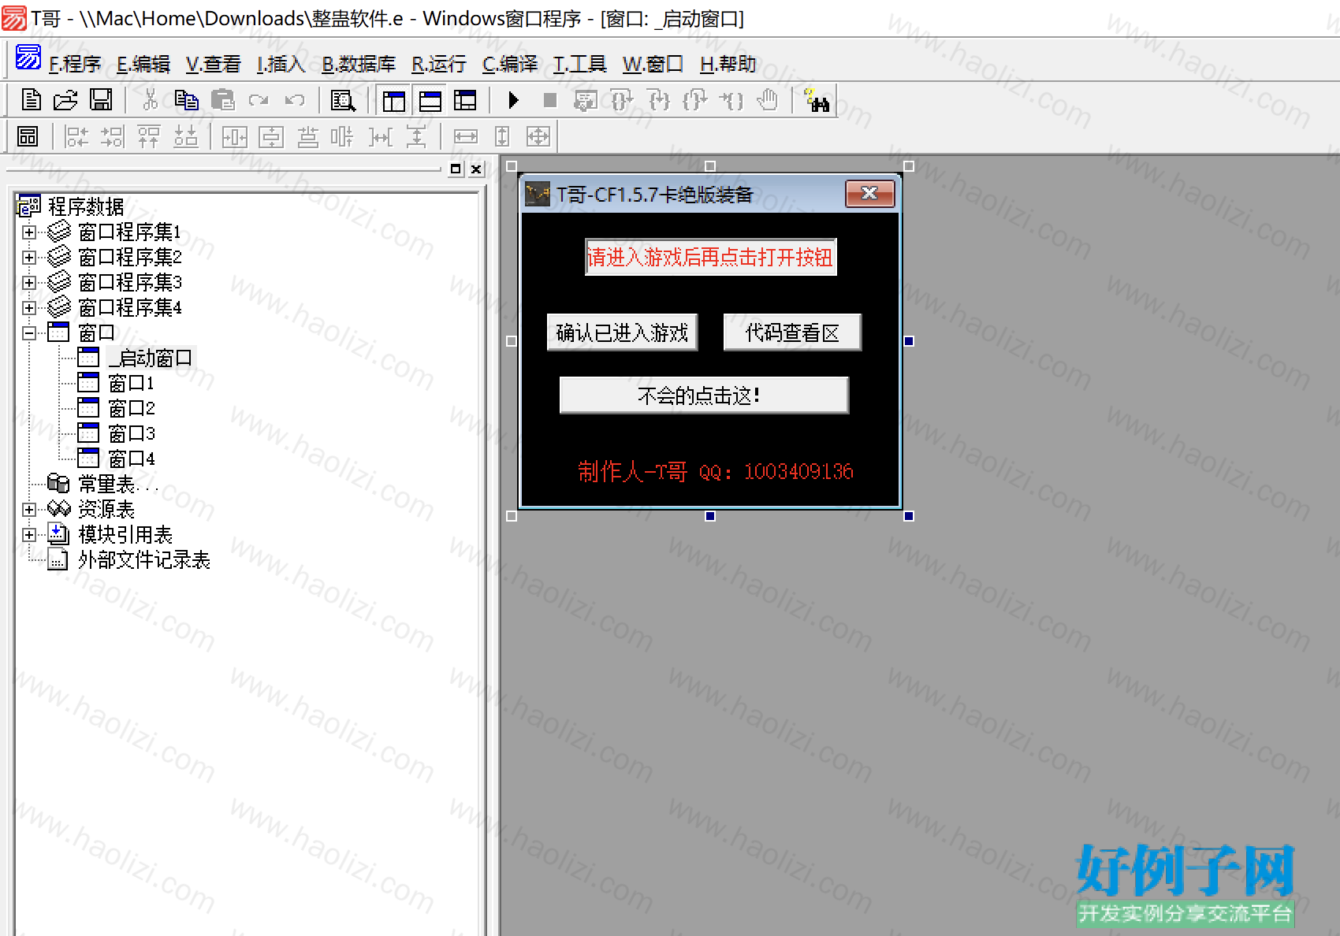Click the center vertically icon
1340x936 pixels.
point(271,136)
